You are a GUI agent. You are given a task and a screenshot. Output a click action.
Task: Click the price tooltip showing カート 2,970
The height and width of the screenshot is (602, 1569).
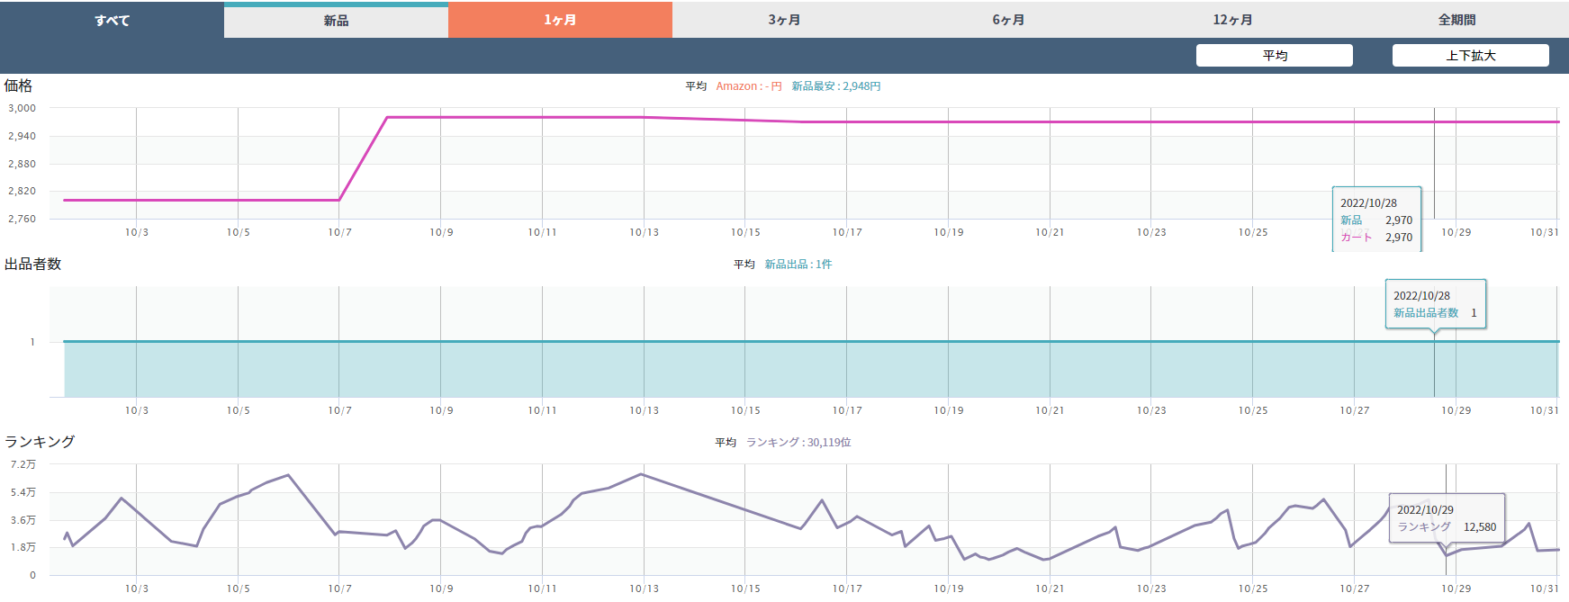click(x=1376, y=237)
